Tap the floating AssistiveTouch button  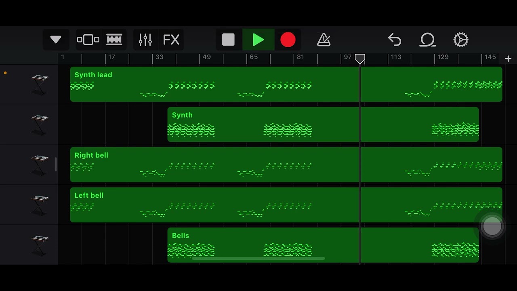click(492, 226)
